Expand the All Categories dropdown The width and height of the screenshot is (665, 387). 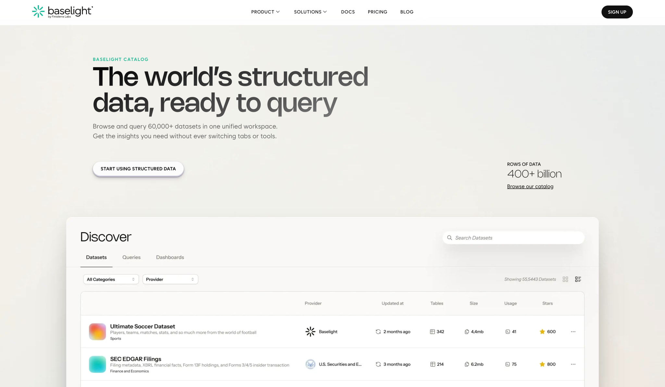[x=111, y=279]
